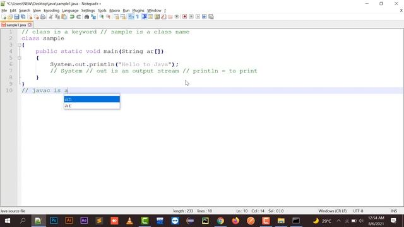Toggle Word Wrap in the toolbar

point(131,17)
